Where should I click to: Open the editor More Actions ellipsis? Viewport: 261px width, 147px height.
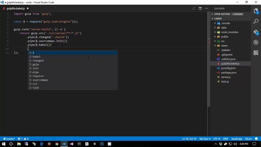[x=207, y=8]
